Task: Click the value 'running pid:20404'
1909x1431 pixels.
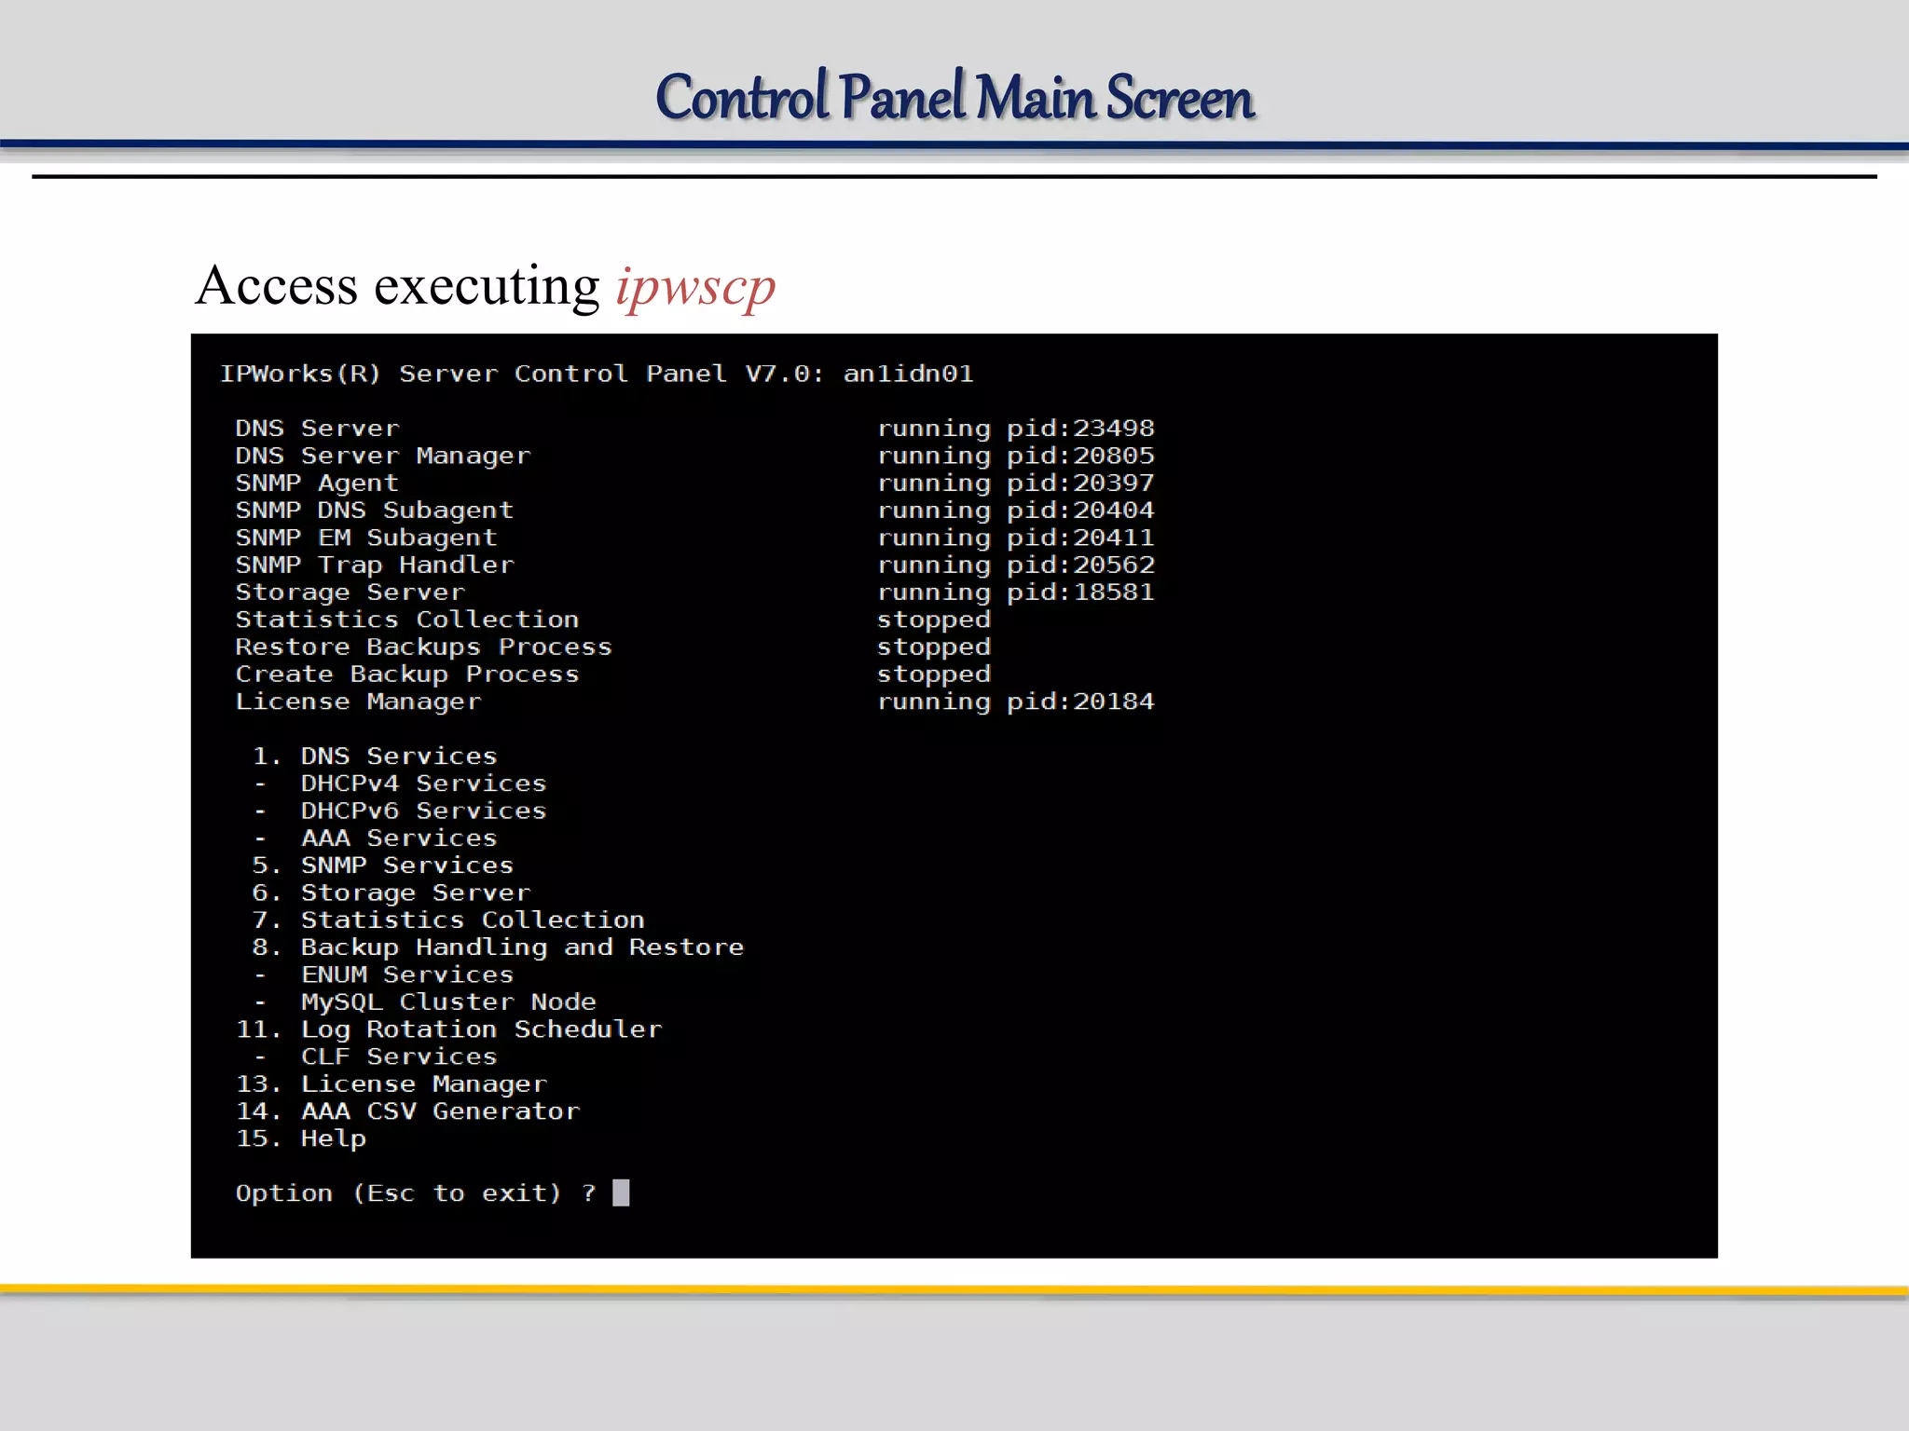Action: [1016, 511]
